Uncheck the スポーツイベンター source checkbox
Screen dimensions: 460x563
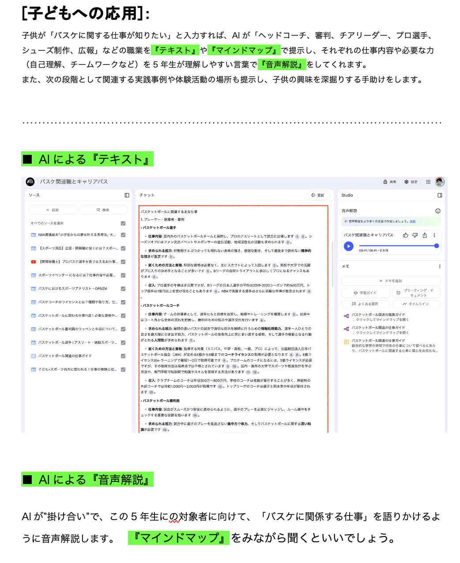click(123, 275)
